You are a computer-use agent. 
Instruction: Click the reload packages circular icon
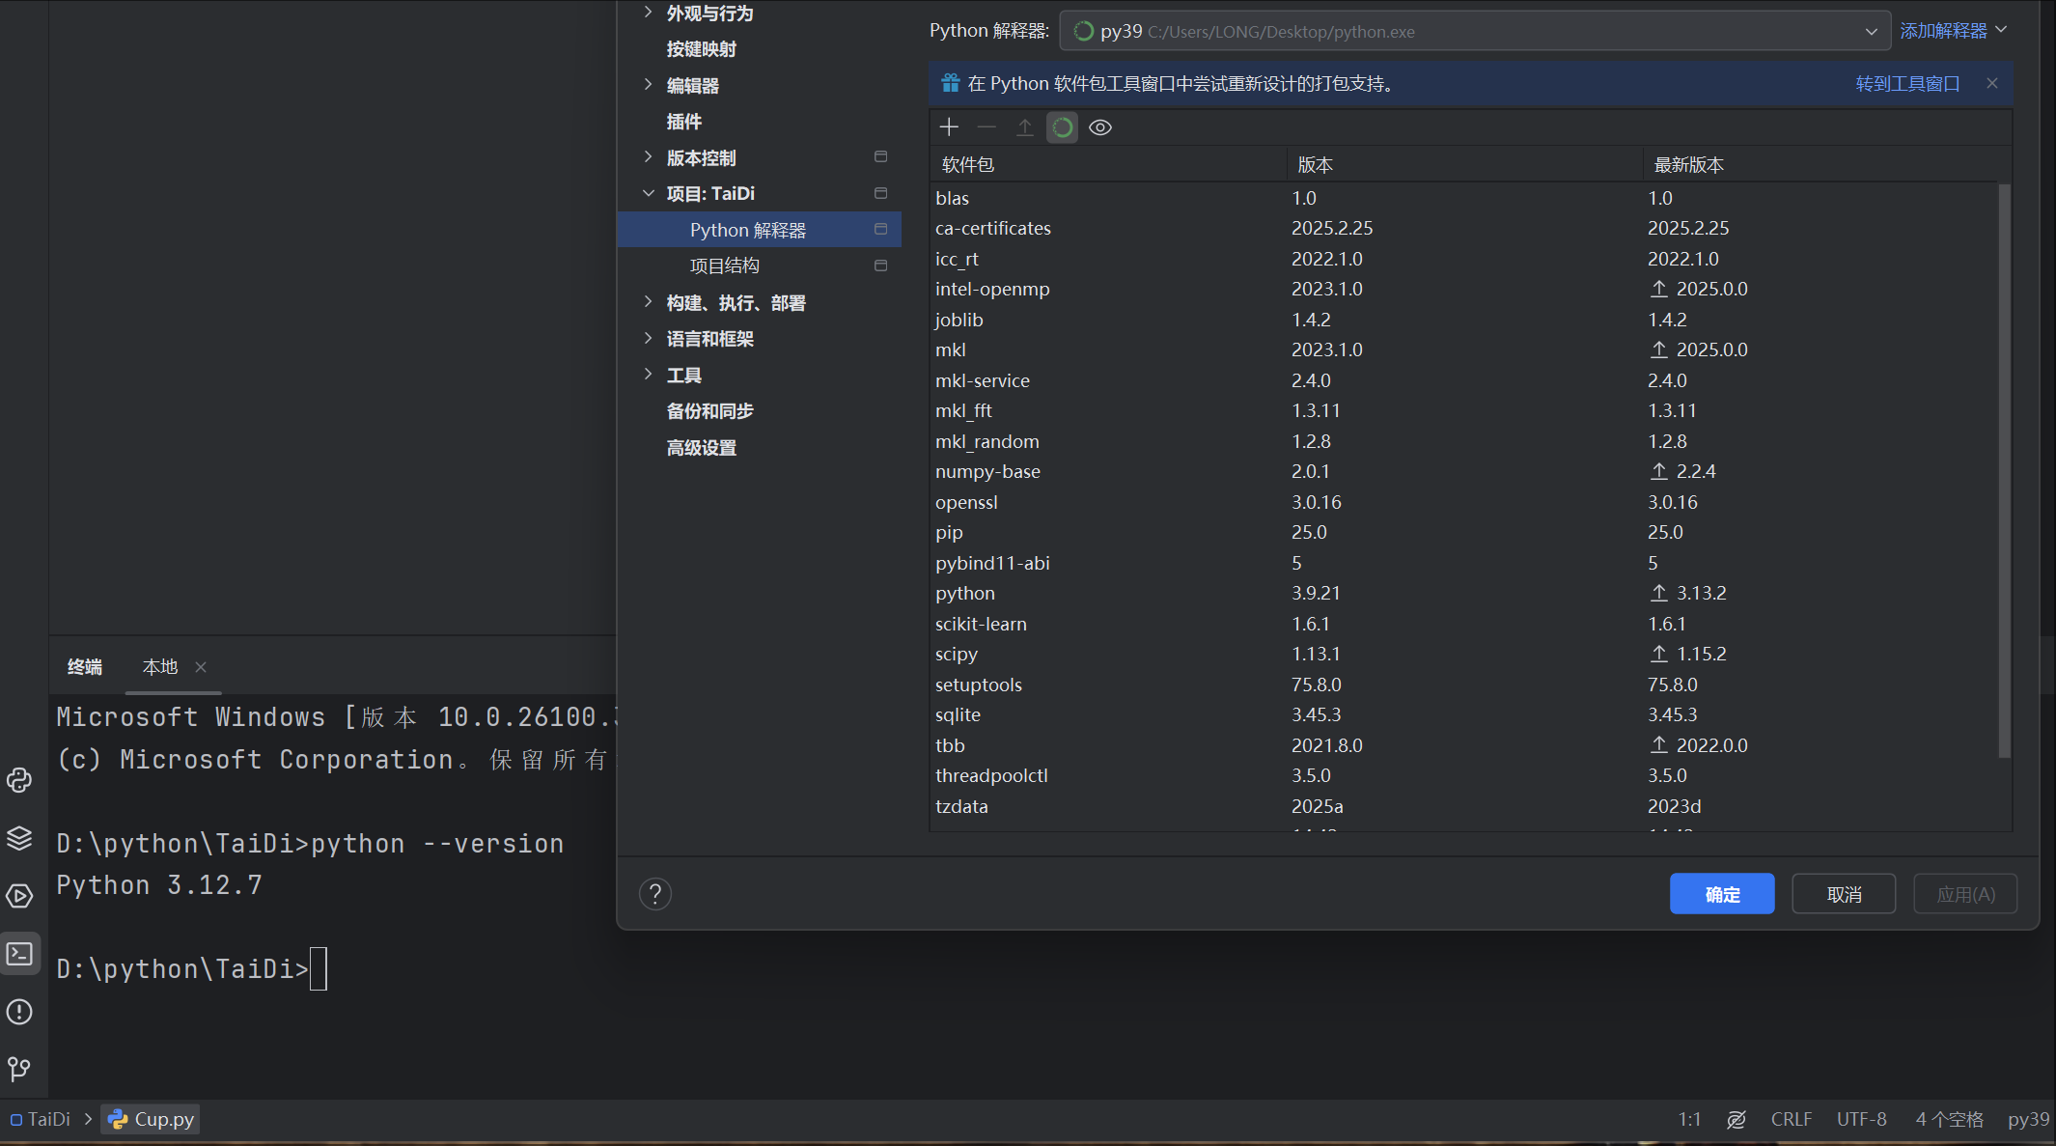click(x=1062, y=127)
